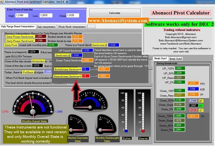Click the Down_0% value 1,2991
The width and height of the screenshot is (215, 146).
(180, 130)
